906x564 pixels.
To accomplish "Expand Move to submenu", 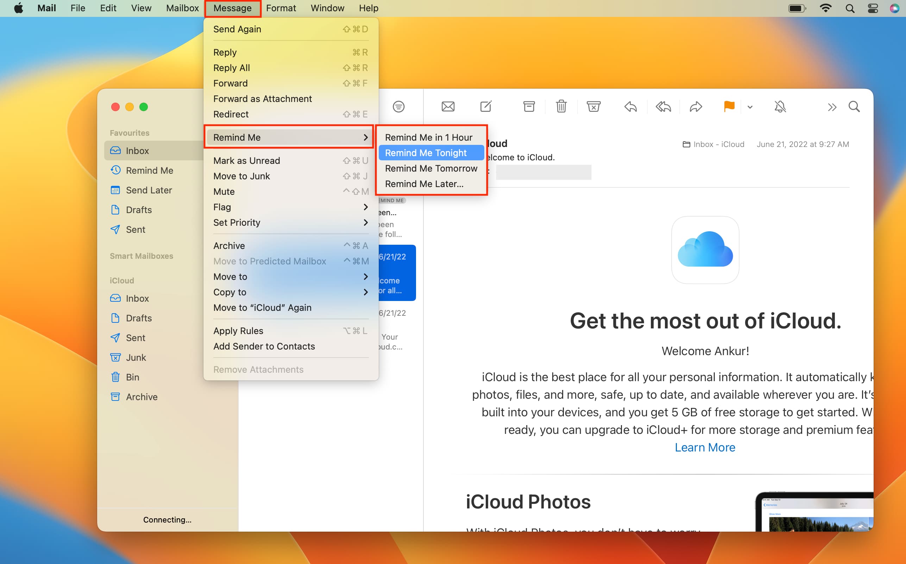I will pos(291,277).
